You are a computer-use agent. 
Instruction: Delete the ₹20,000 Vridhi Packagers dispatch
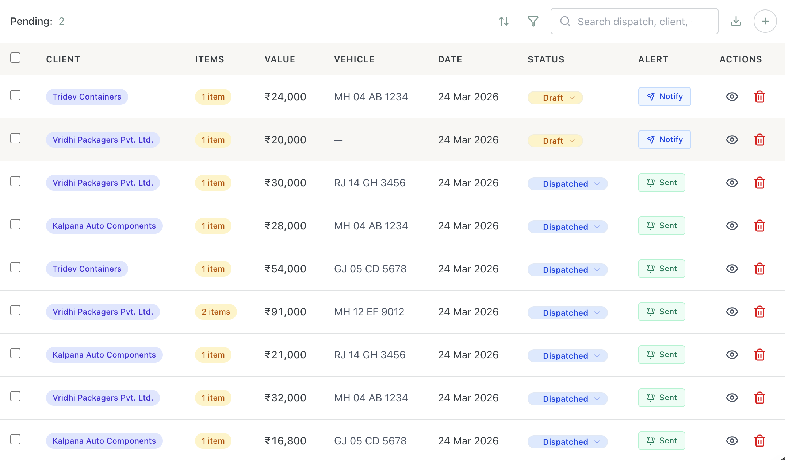click(759, 140)
